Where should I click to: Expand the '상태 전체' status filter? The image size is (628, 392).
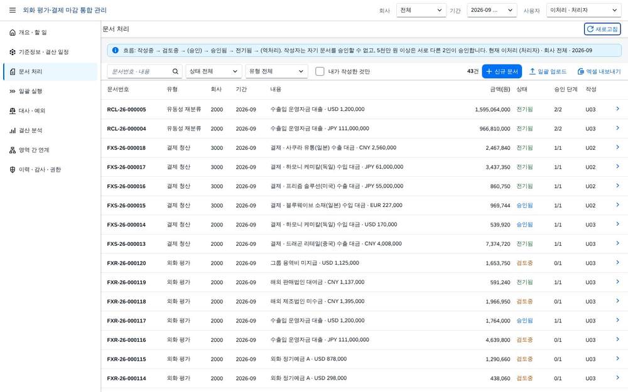[x=214, y=72]
